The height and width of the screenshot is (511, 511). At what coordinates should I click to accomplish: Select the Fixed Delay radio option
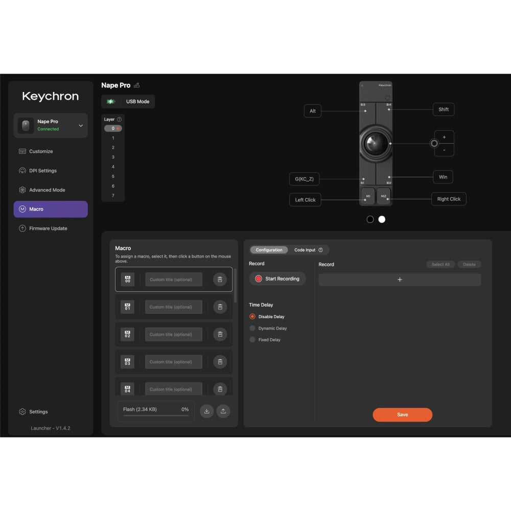pos(252,340)
